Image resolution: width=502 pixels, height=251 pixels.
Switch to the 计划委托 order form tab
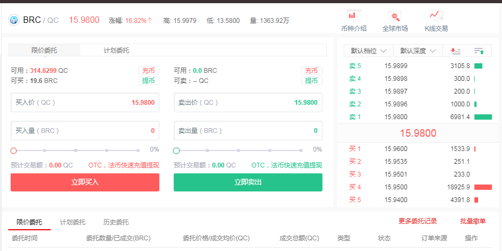116,51
